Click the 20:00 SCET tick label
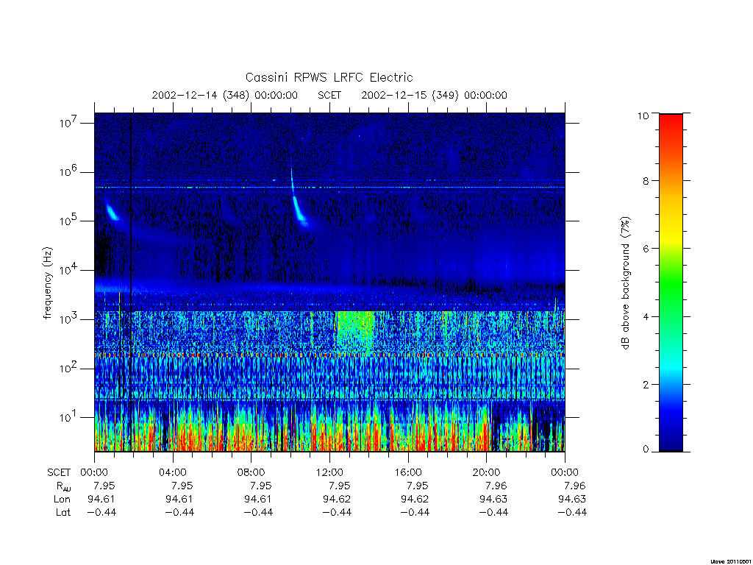The height and width of the screenshot is (565, 753). 487,472
